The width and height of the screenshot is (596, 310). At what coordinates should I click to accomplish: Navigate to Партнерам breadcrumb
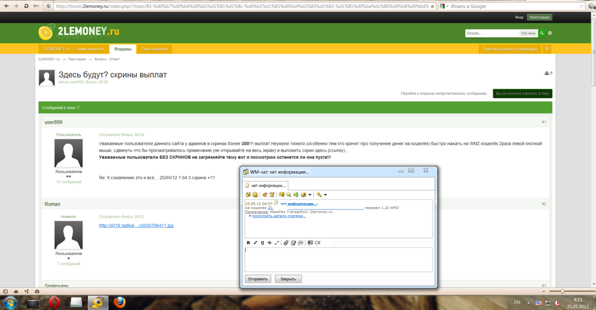click(x=77, y=59)
